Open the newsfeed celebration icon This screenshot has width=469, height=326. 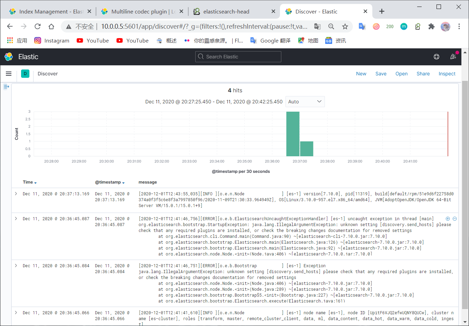click(453, 57)
